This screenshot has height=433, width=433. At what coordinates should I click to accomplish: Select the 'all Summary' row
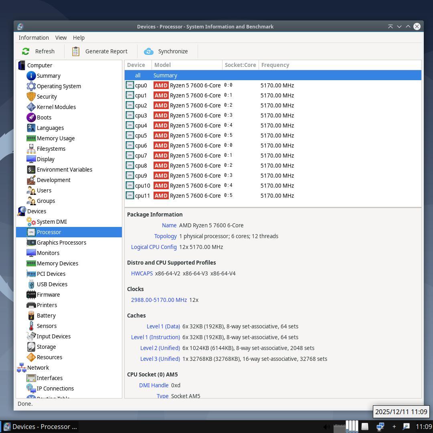click(273, 75)
